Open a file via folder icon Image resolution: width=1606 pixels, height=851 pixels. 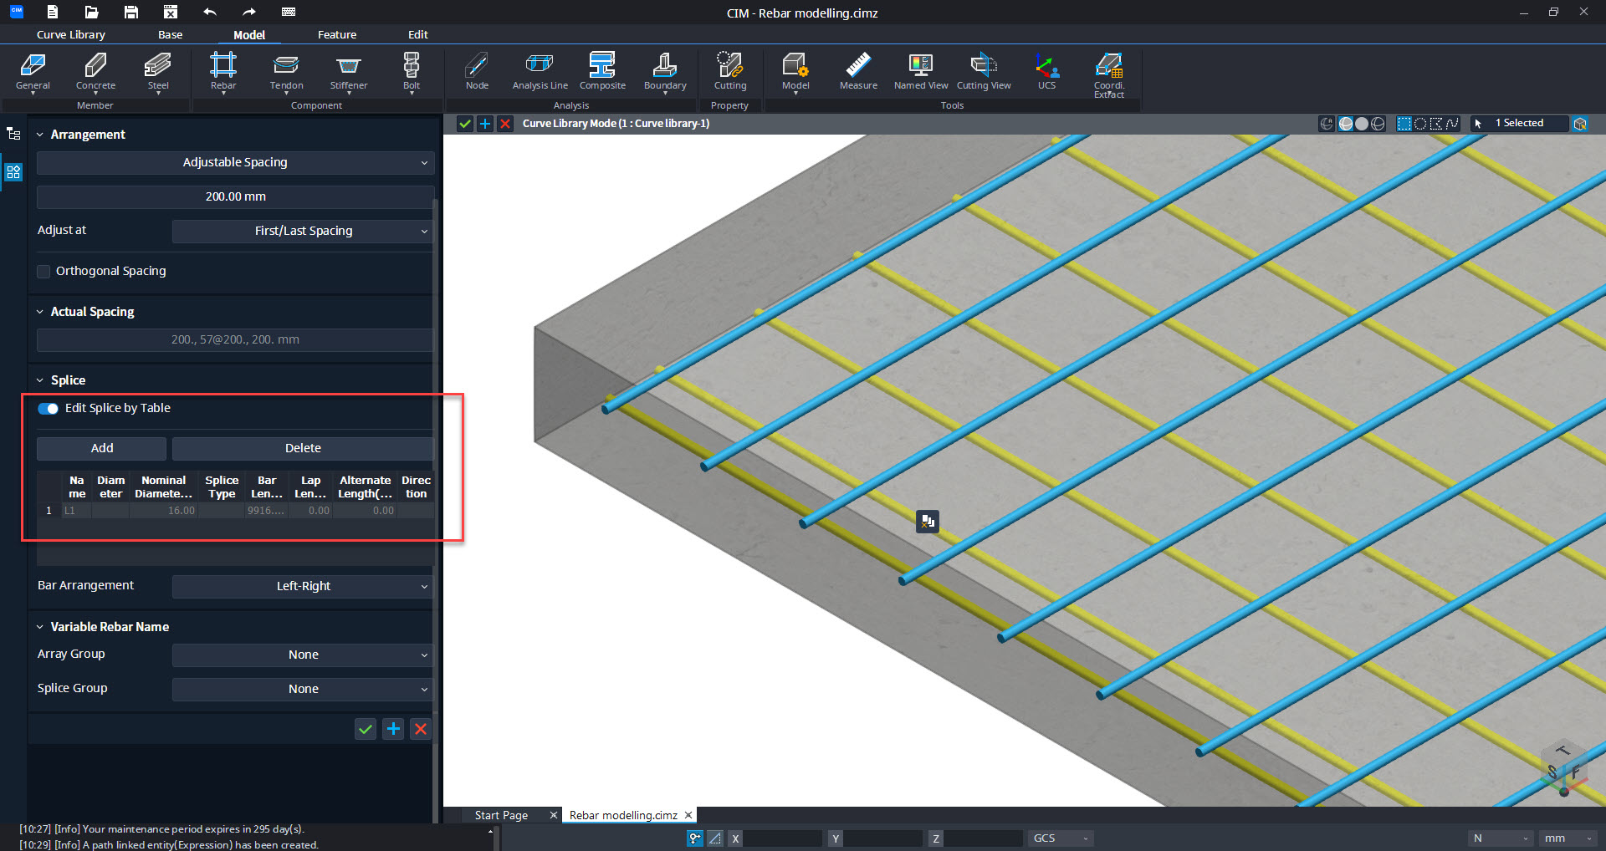(x=92, y=12)
